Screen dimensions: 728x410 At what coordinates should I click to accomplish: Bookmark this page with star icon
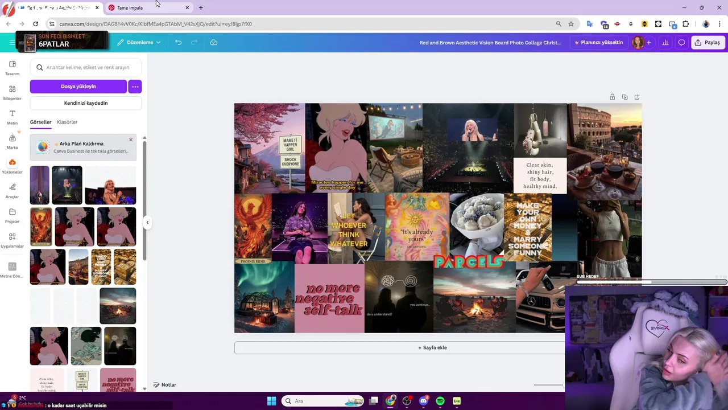point(571,24)
